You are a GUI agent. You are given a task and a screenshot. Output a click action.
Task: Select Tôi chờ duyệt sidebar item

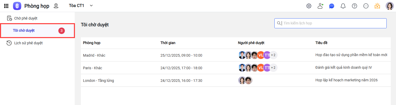pyautogui.click(x=24, y=31)
